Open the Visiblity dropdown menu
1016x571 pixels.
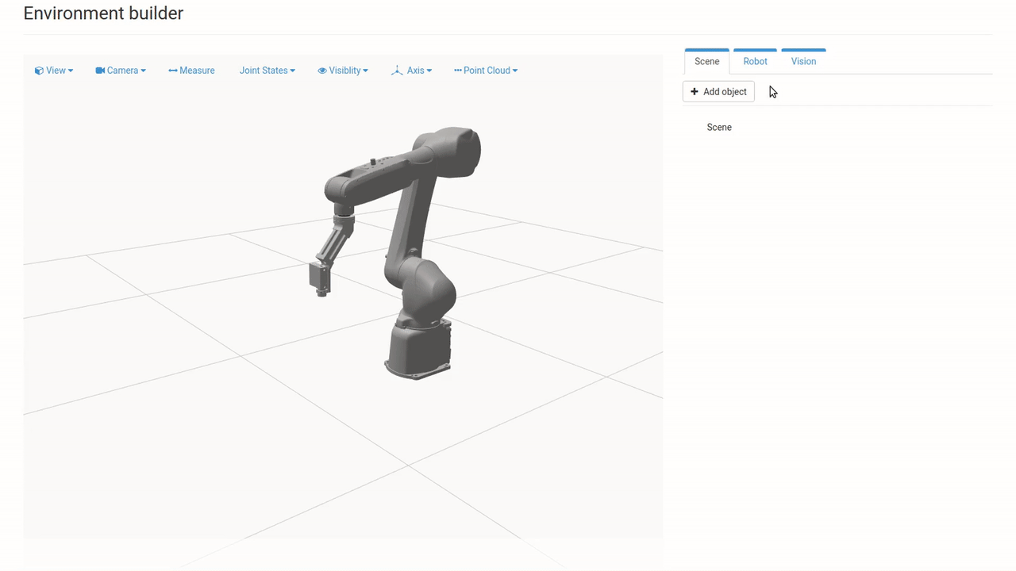343,71
